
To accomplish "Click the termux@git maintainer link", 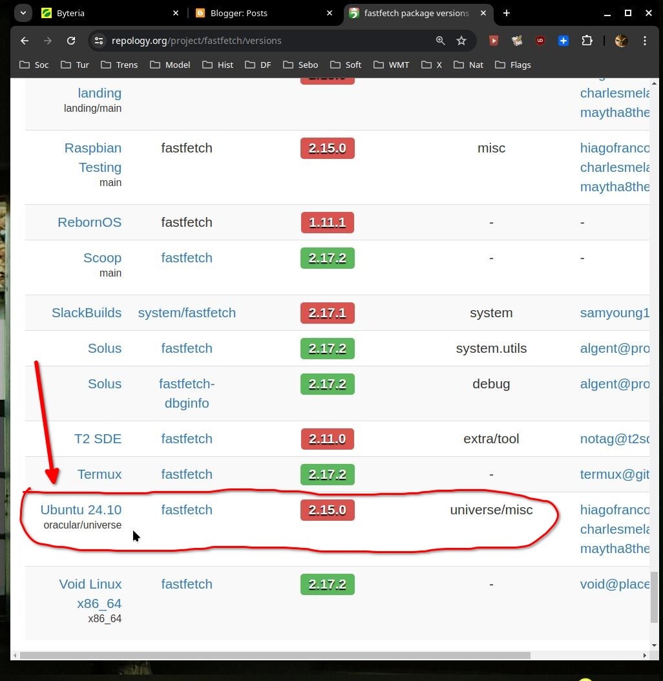I will [x=615, y=474].
